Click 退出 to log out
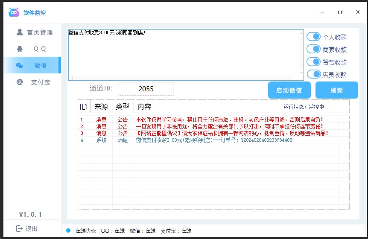This screenshot has height=239, width=368. pos(27,229)
